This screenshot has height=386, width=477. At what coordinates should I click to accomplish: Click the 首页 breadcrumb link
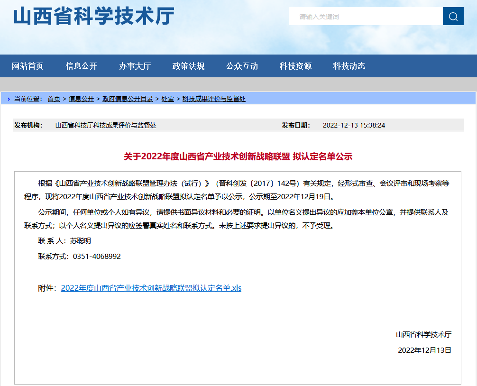click(x=54, y=99)
